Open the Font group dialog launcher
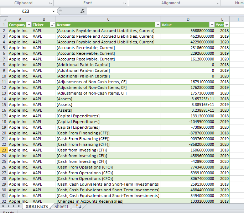Viewport: 244px width, 213px height. (x=125, y=3)
